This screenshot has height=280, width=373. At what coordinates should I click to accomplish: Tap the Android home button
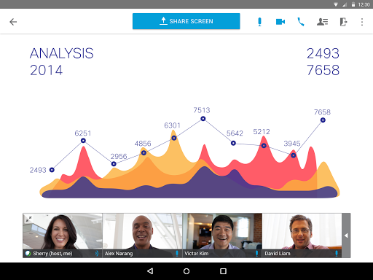tap(186, 271)
